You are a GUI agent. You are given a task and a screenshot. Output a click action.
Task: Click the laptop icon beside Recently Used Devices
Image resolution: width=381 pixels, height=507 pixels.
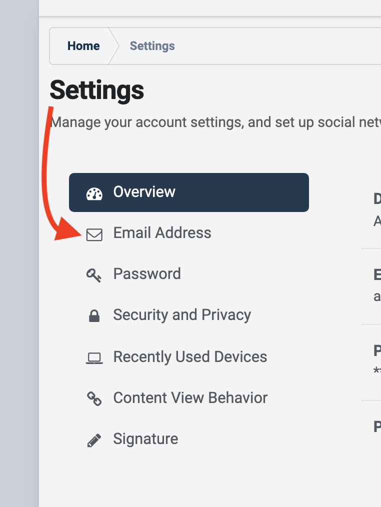pyautogui.click(x=94, y=356)
